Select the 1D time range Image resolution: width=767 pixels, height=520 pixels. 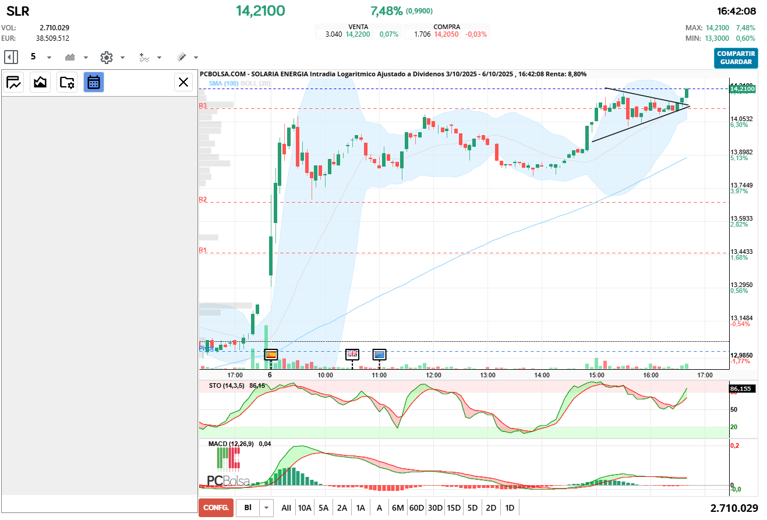coord(510,508)
